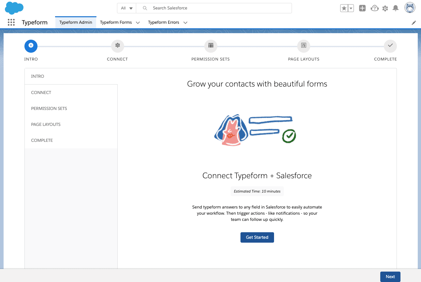Select the Permission Sets step circle
This screenshot has width=421, height=282.
211,46
